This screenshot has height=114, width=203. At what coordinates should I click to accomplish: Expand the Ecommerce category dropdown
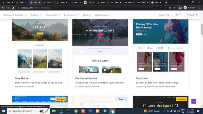point(71,15)
